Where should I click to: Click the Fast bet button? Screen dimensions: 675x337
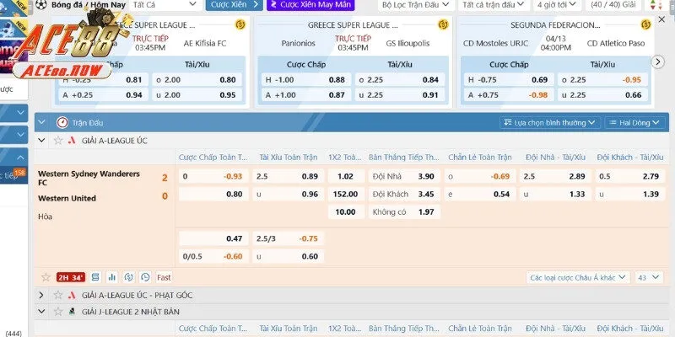164,277
